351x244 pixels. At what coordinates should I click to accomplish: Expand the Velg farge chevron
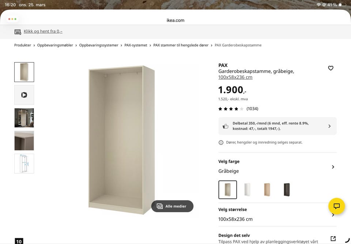pos(333,166)
